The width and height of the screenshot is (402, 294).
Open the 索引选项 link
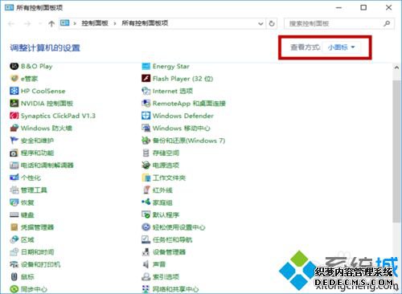[x=166, y=276]
